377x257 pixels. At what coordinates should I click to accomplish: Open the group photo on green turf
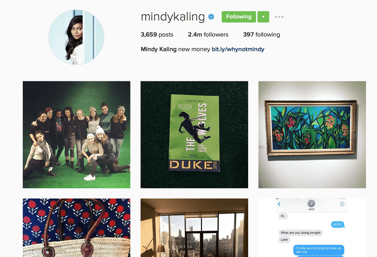click(x=77, y=135)
